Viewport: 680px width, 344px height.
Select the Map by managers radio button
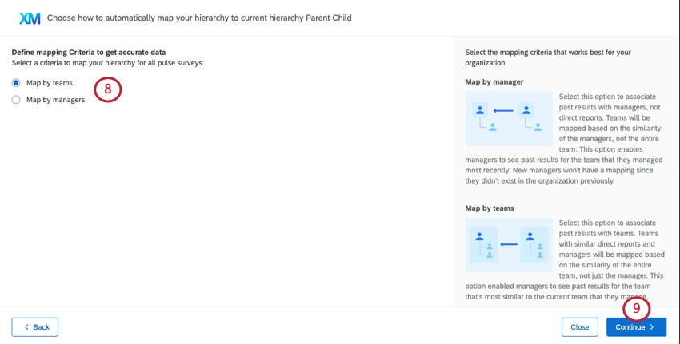tap(16, 100)
